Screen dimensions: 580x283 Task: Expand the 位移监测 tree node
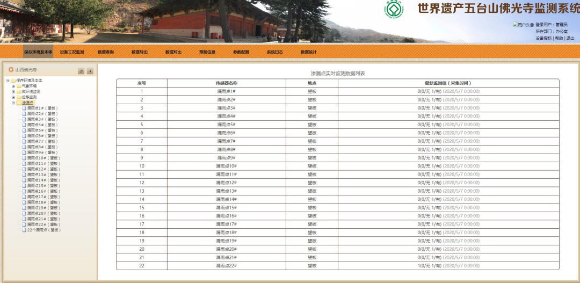13,97
